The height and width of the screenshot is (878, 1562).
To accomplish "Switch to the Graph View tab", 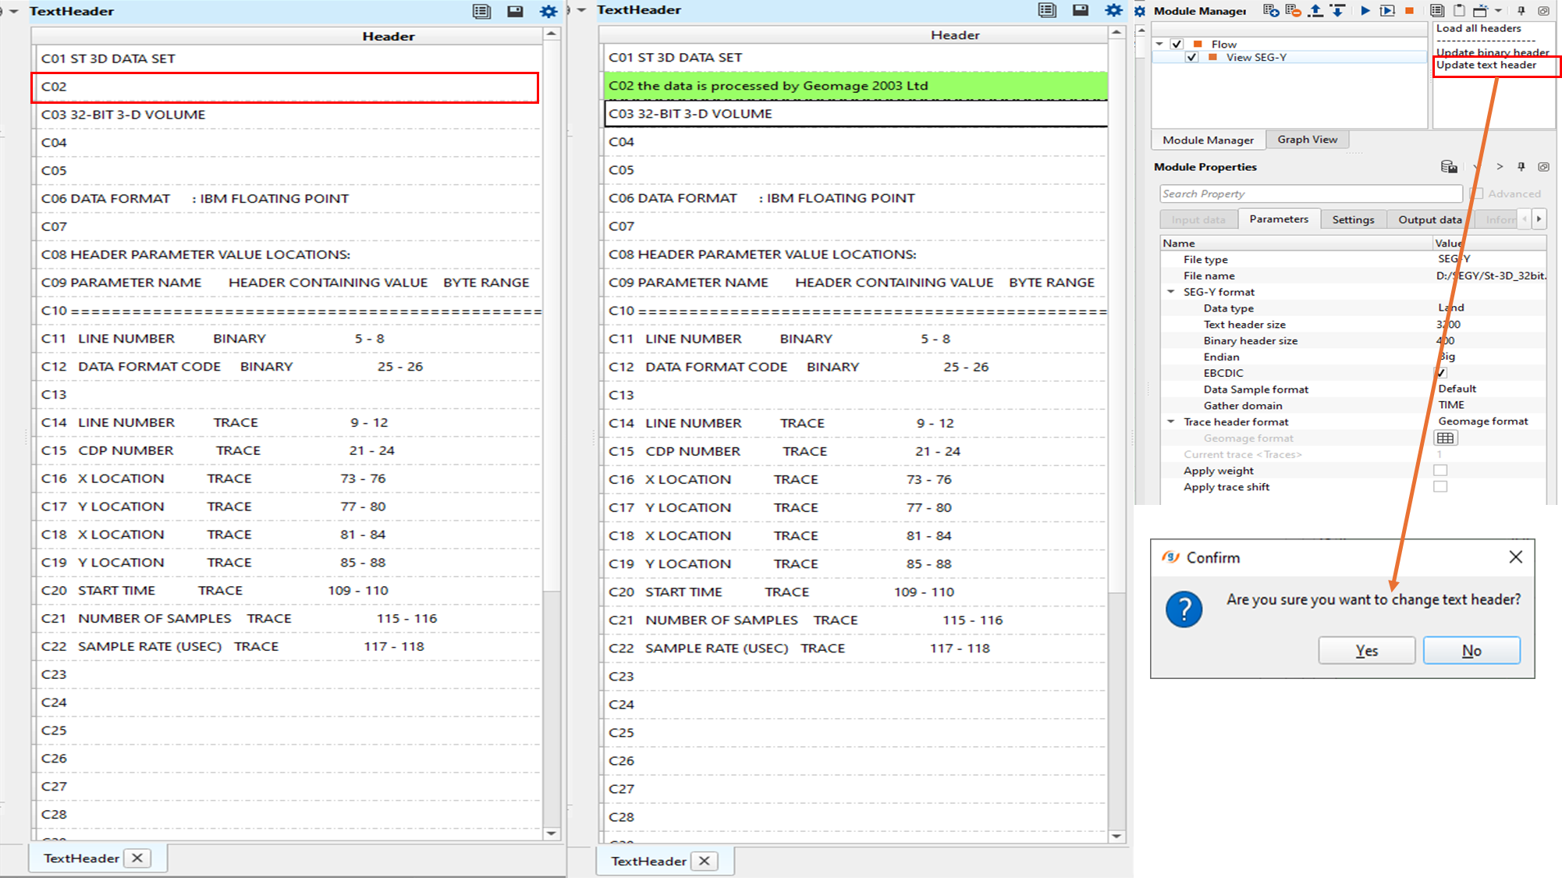I will click(x=1307, y=140).
